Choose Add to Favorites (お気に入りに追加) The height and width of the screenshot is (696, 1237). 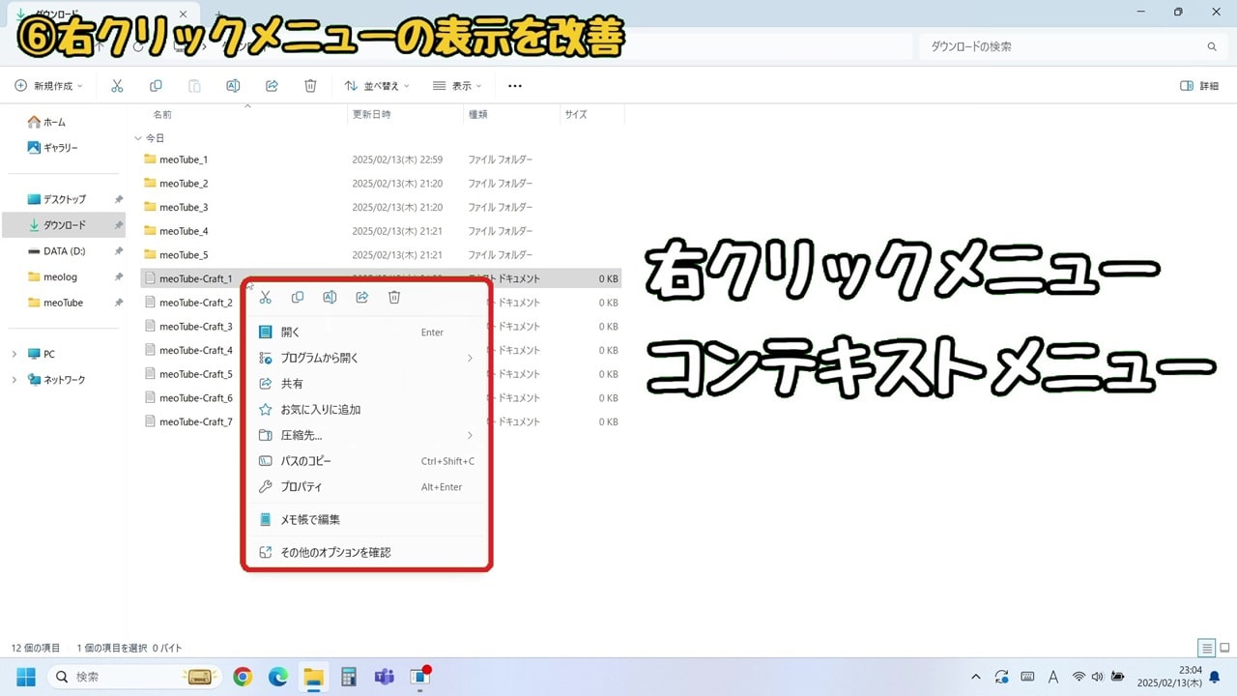click(366, 410)
